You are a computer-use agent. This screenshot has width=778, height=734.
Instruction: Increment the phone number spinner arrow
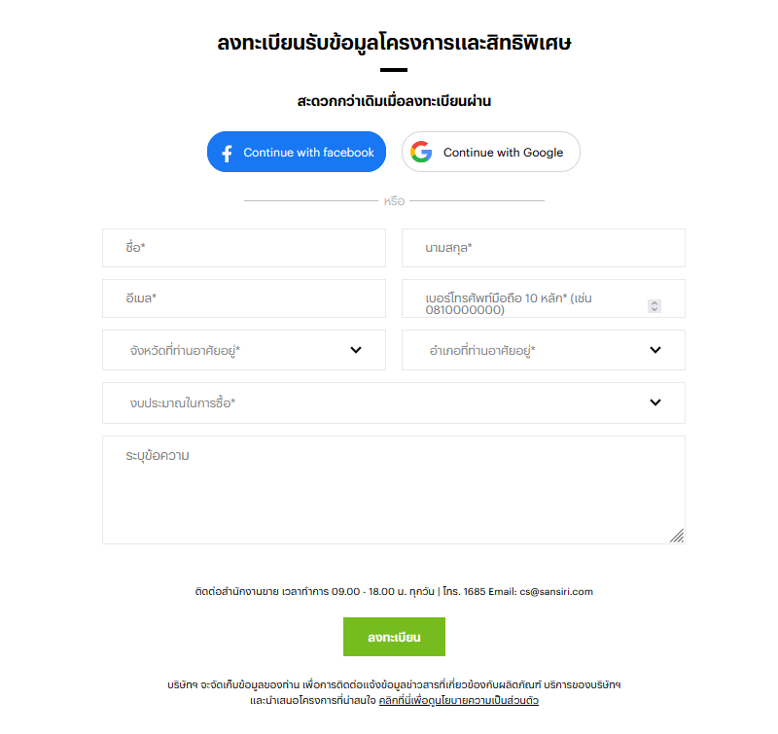coord(654,303)
